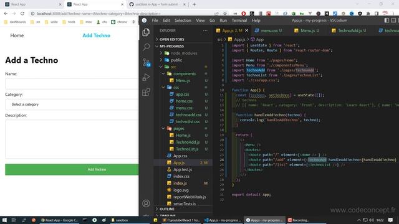Screen dimensions: 399x224
Task: Click the Description text area
Action: (72, 139)
